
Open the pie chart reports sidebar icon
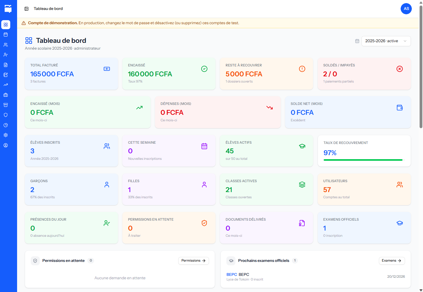coord(6,125)
